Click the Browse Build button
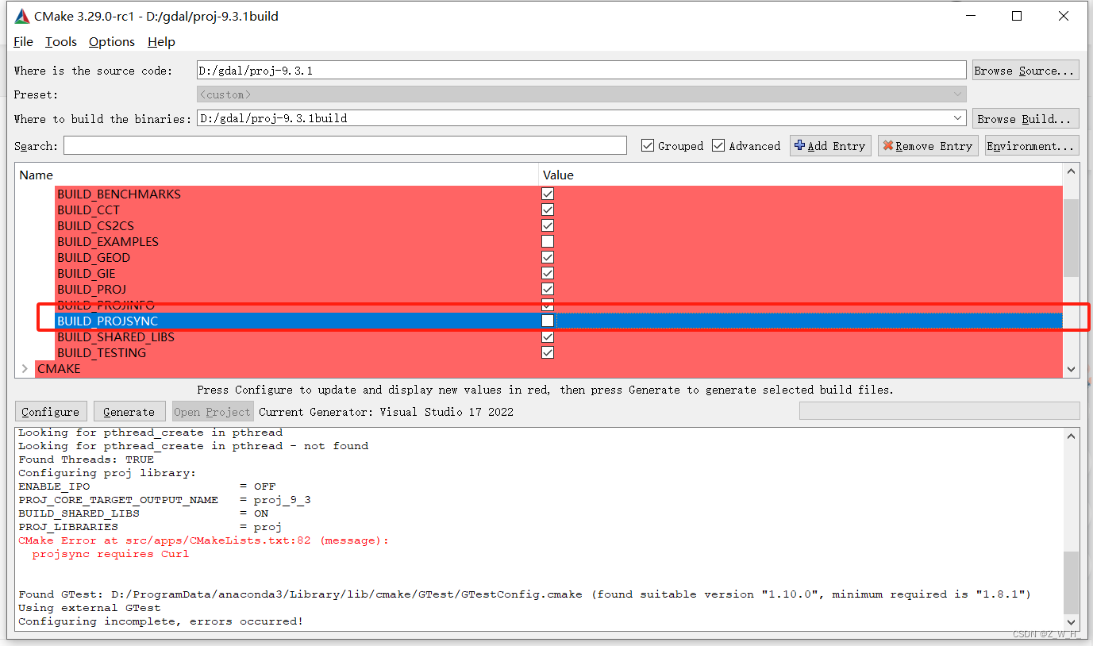Image resolution: width=1093 pixels, height=646 pixels. pos(1026,118)
